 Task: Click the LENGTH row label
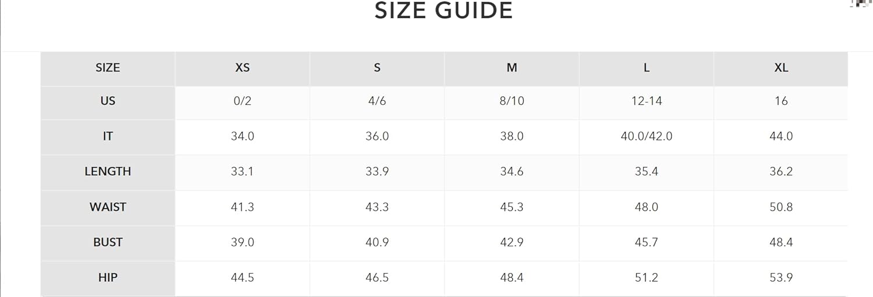tap(108, 171)
